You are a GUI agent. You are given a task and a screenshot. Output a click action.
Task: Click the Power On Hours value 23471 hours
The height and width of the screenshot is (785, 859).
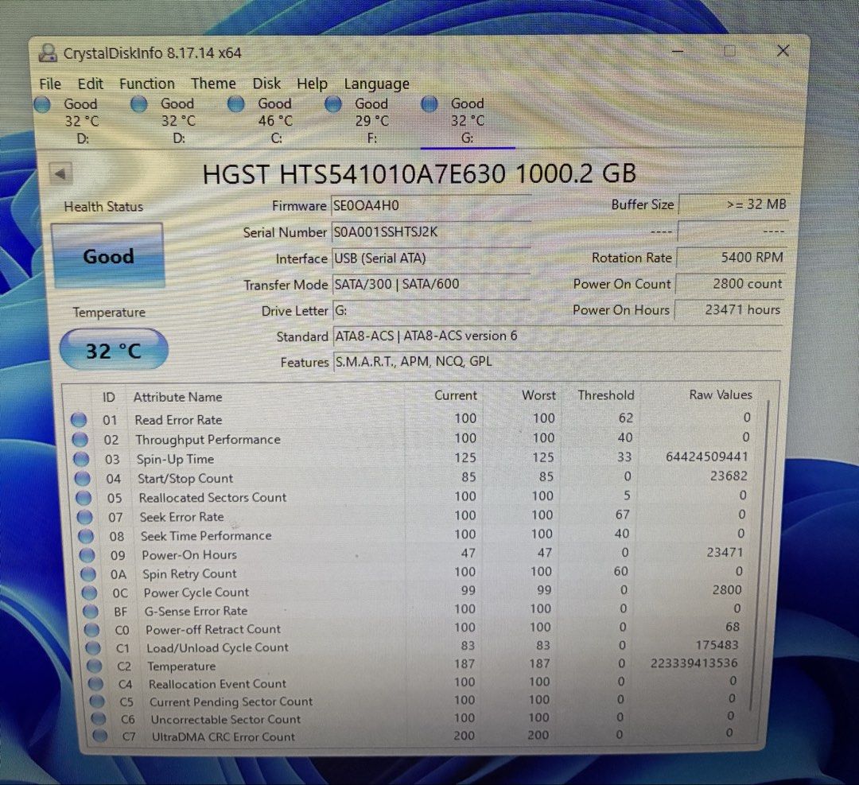coord(729,309)
